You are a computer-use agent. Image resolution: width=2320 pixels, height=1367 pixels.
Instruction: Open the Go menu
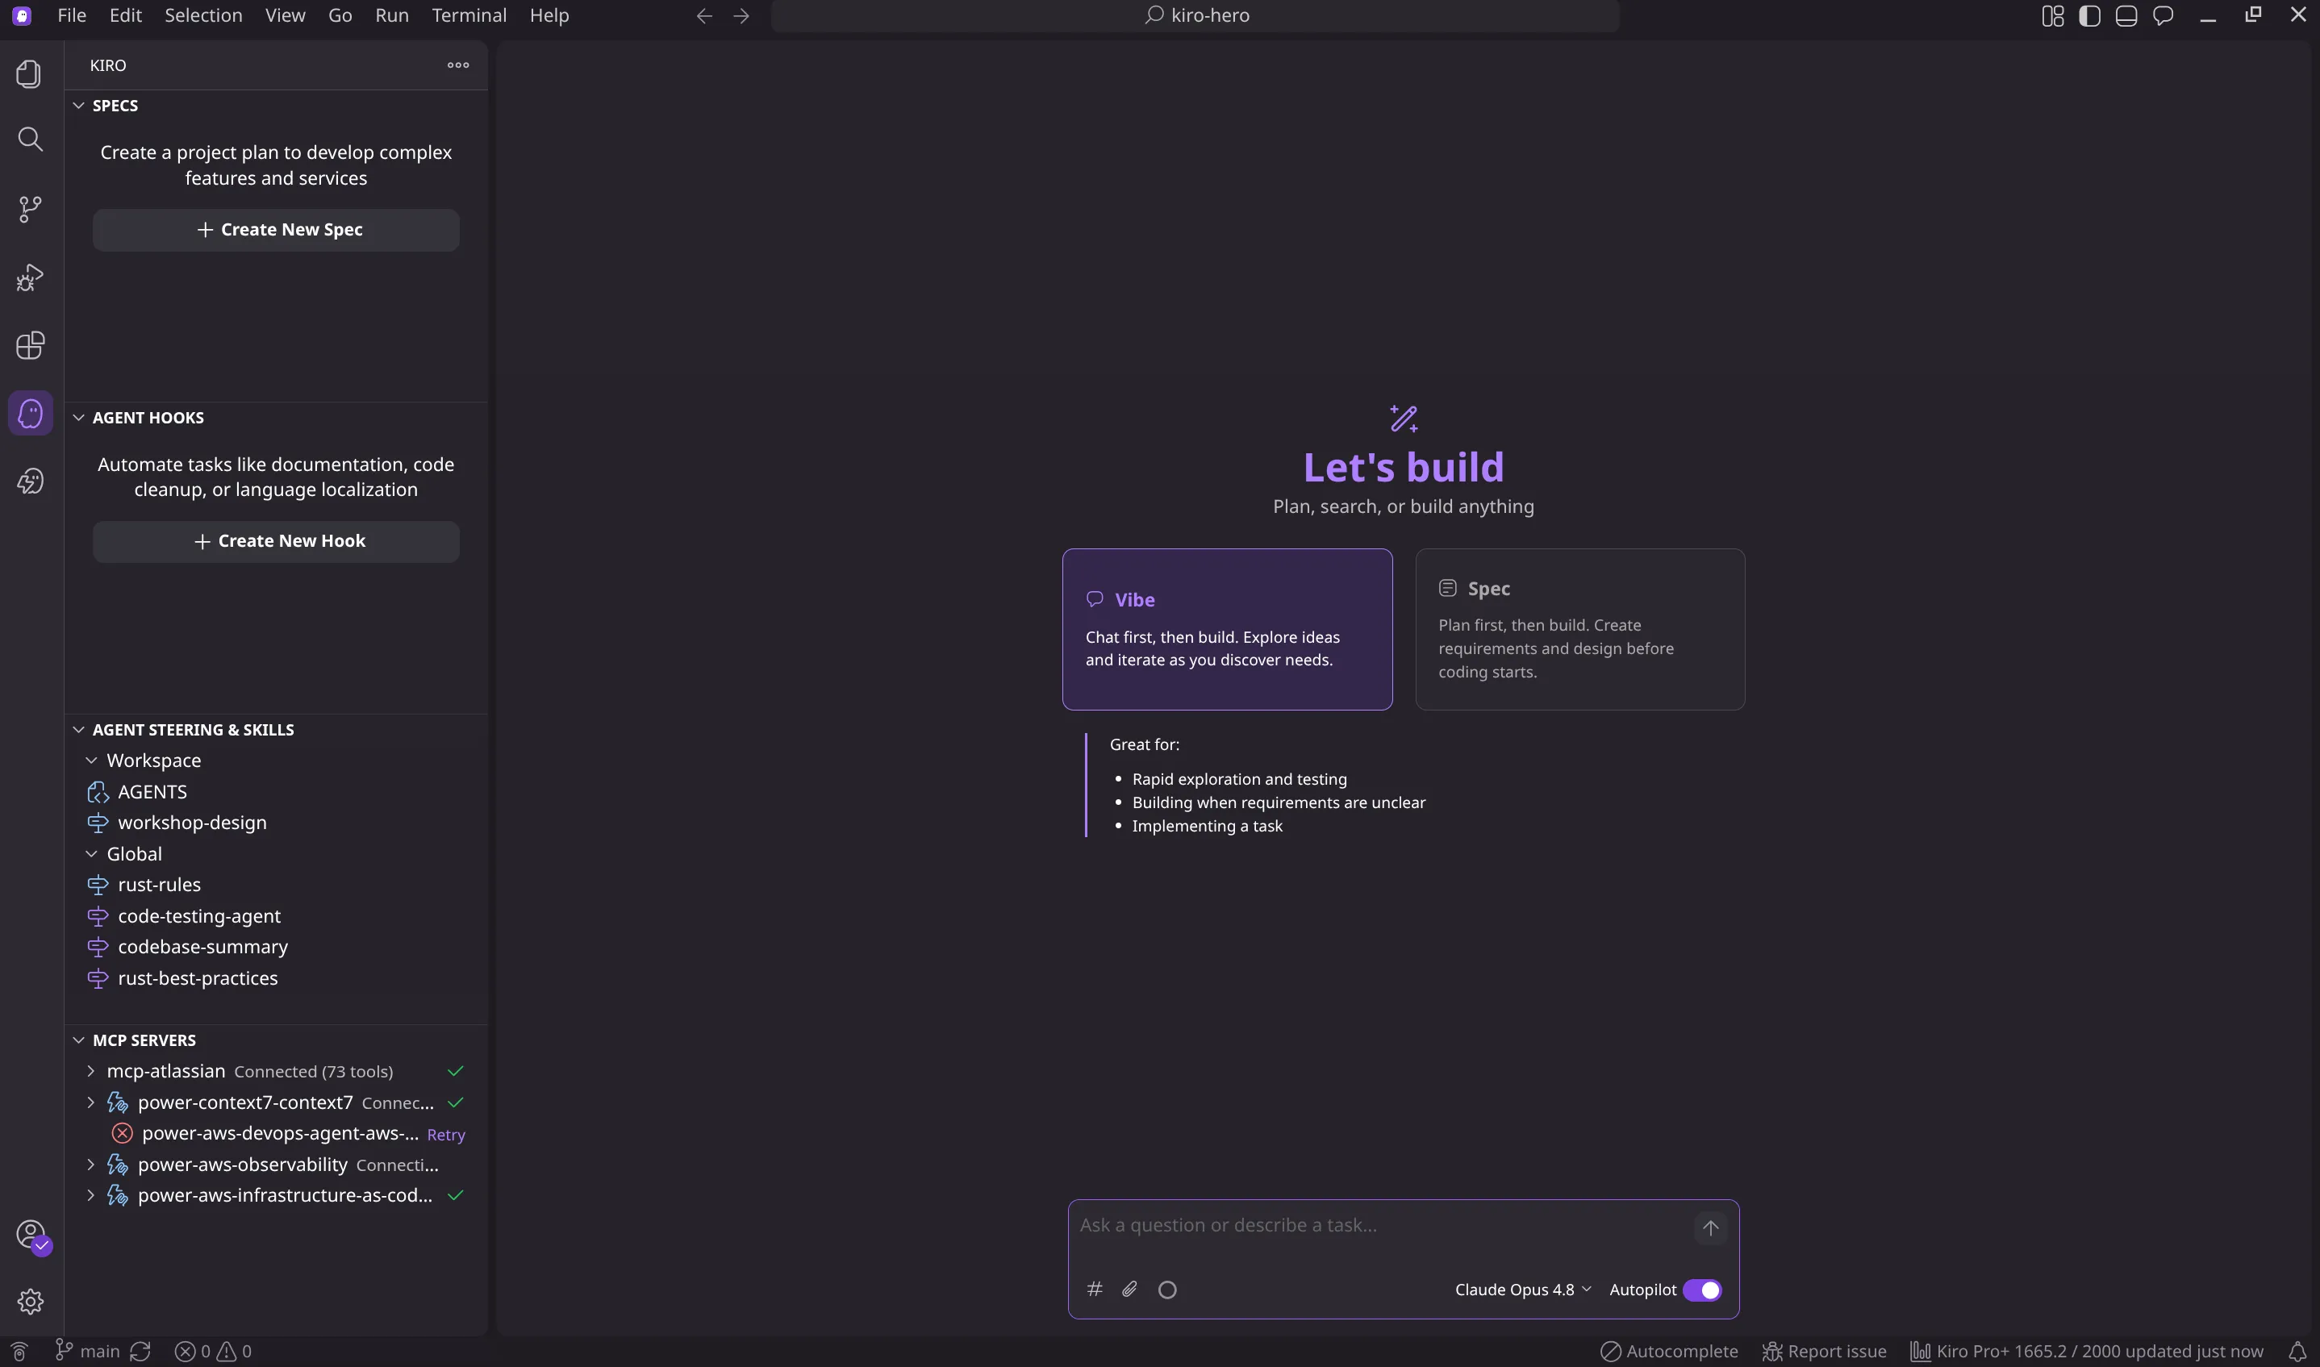340,15
